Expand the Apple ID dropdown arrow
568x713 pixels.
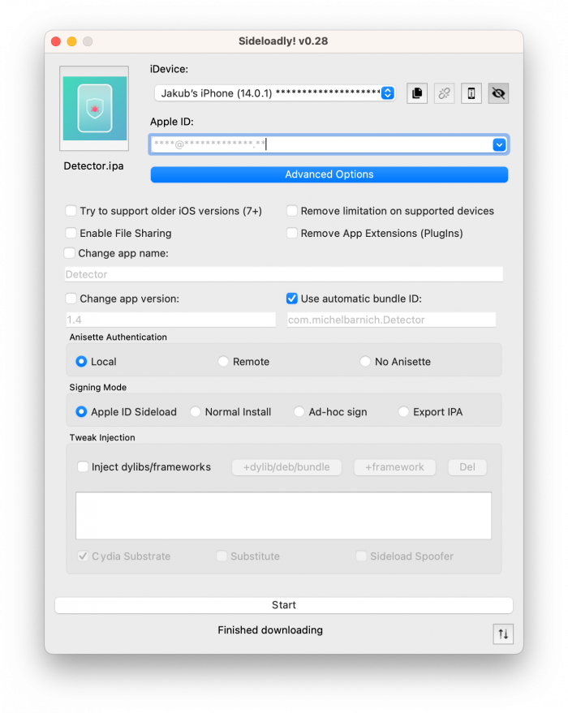click(x=499, y=144)
